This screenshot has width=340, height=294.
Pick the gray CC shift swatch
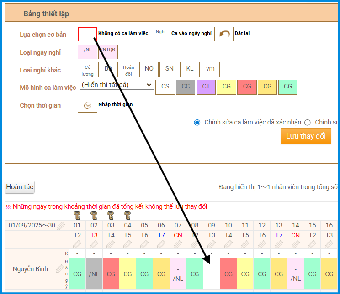tap(186, 87)
